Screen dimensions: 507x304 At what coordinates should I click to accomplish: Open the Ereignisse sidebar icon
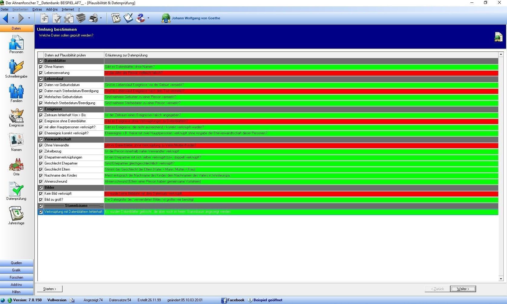(x=16, y=116)
